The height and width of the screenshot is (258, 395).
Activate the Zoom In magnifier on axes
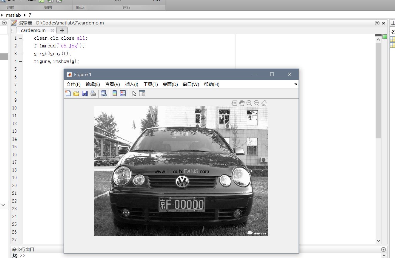249,103
